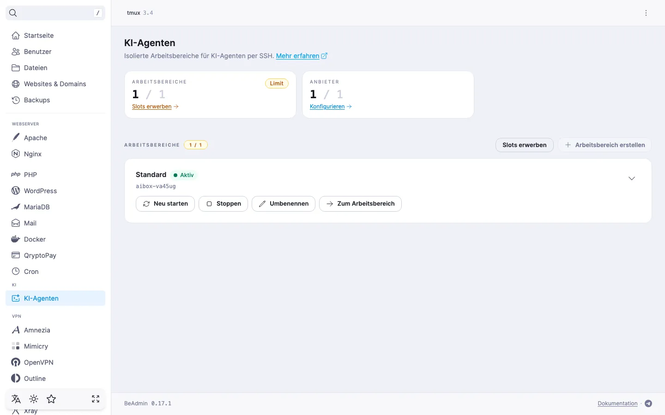Click the Slots erwerben button
The height and width of the screenshot is (415, 665).
coord(525,145)
